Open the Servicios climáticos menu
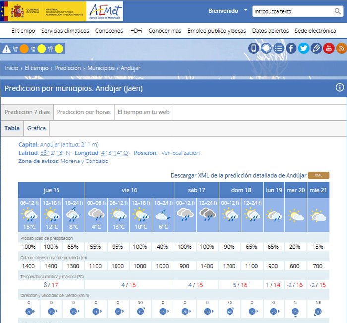Screen dimensions: 347x323 [x=65, y=31]
